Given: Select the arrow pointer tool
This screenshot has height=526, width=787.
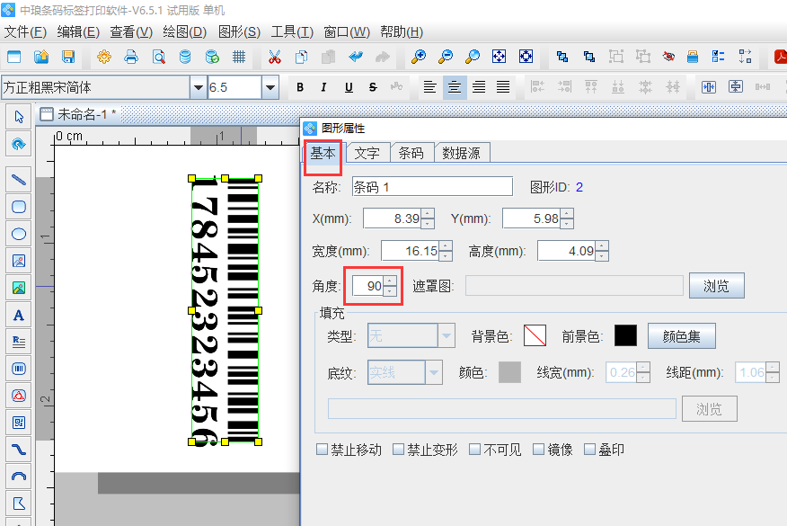Looking at the screenshot, I should click(x=19, y=117).
